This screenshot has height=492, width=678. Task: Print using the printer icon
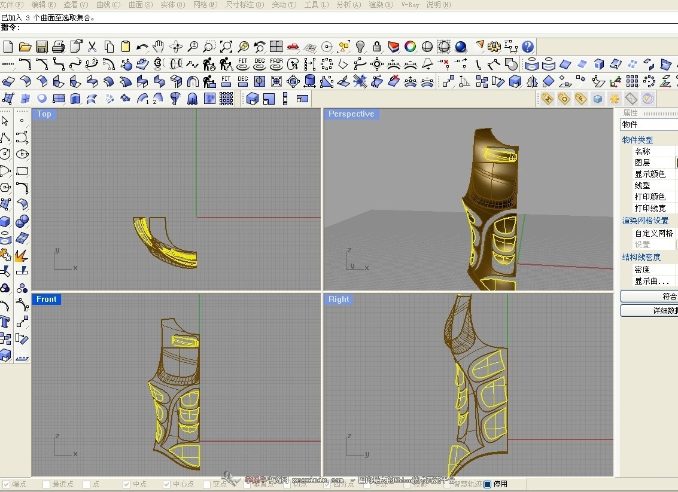59,47
